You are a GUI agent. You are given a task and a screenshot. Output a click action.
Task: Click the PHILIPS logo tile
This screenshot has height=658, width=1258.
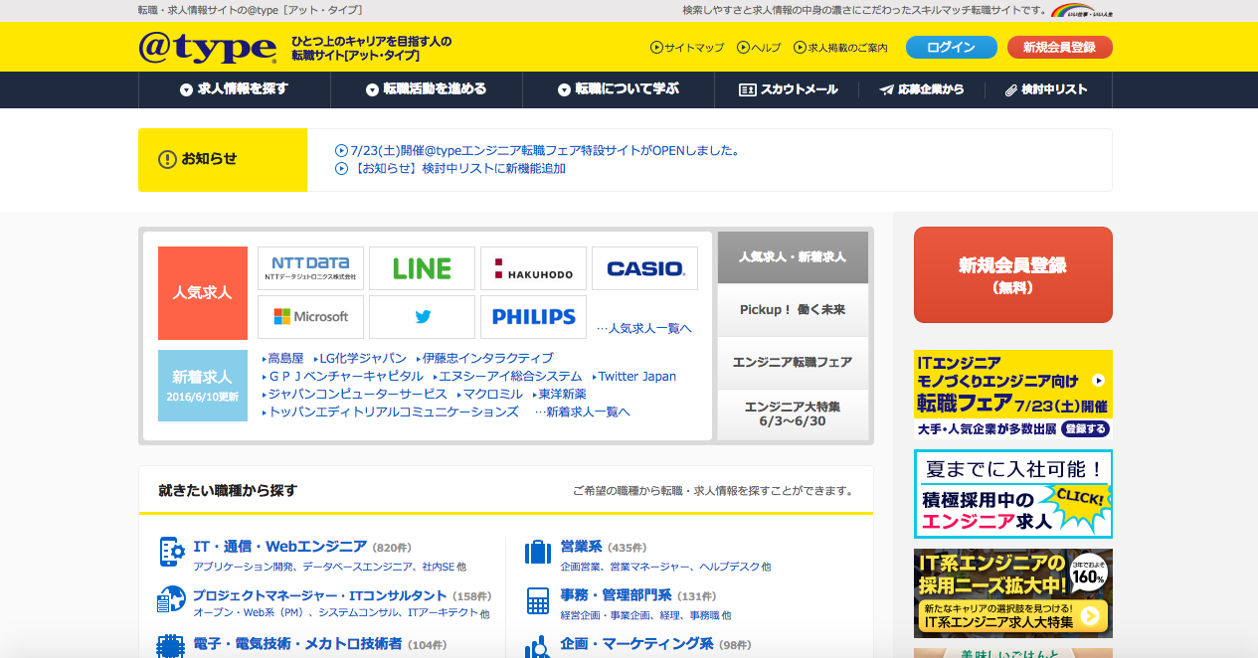pos(533,317)
